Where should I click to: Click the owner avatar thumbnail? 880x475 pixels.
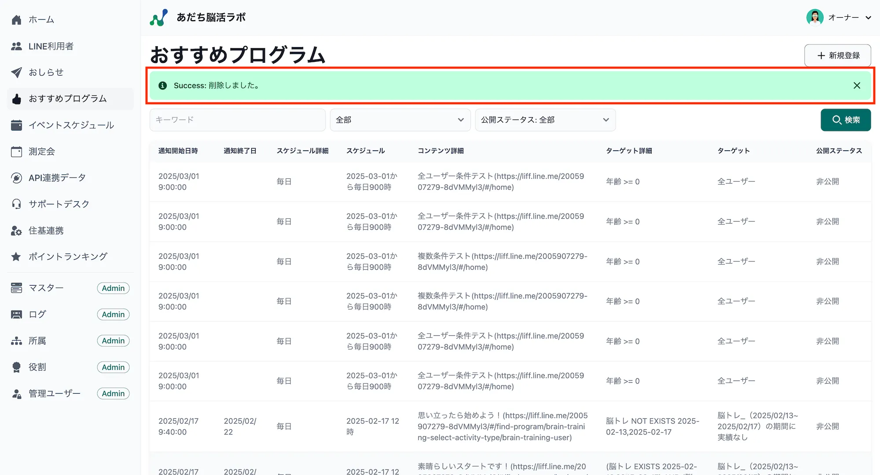[815, 18]
